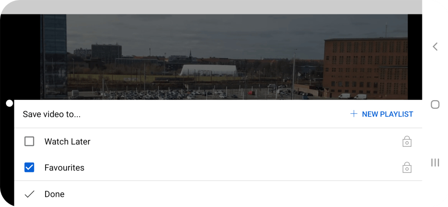Uncheck the Favourites checkbox
Screen dimensions: 448x207
point(29,167)
